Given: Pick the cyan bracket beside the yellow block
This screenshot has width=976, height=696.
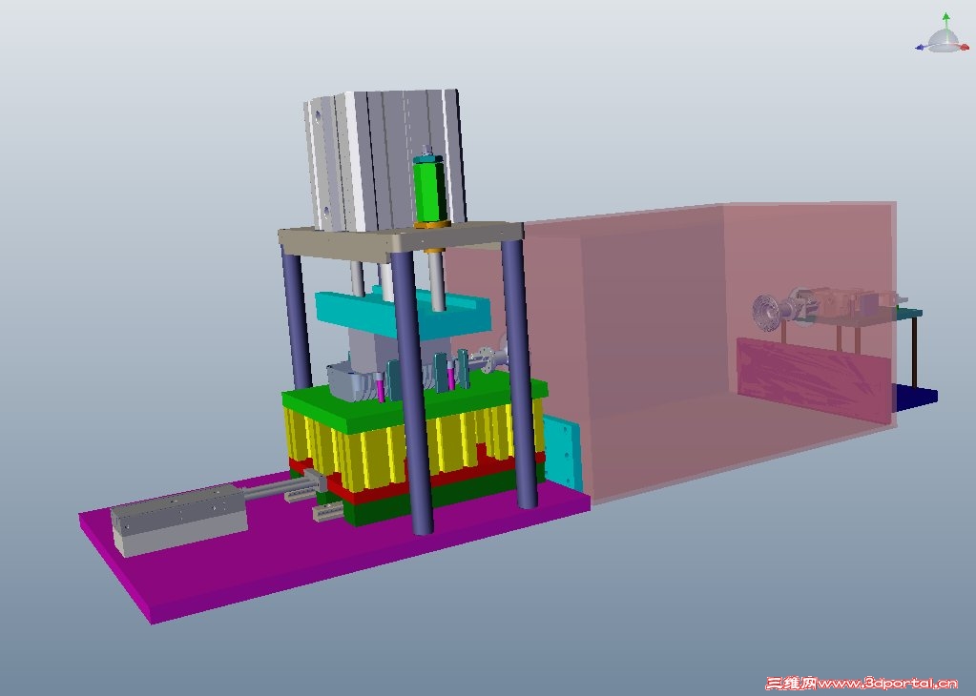Looking at the screenshot, I should tap(564, 452).
